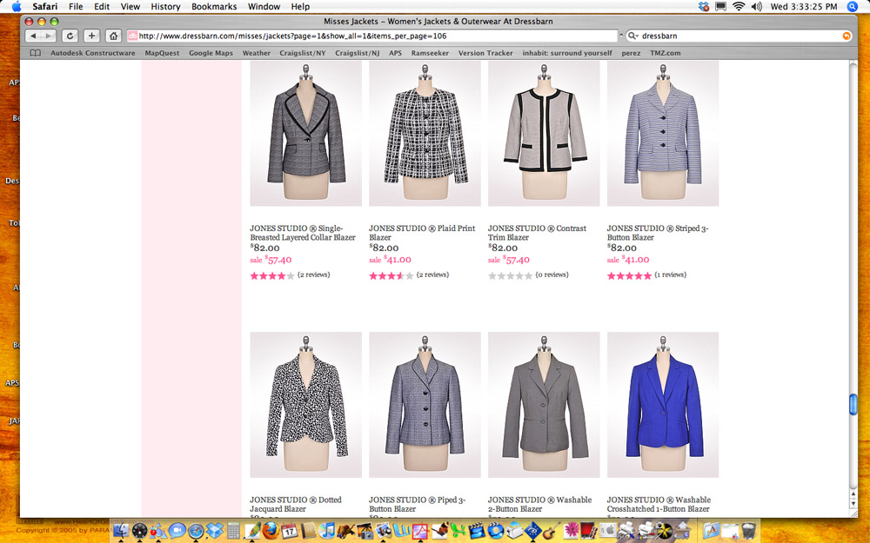Launch iDVD from the Dock

(494, 531)
